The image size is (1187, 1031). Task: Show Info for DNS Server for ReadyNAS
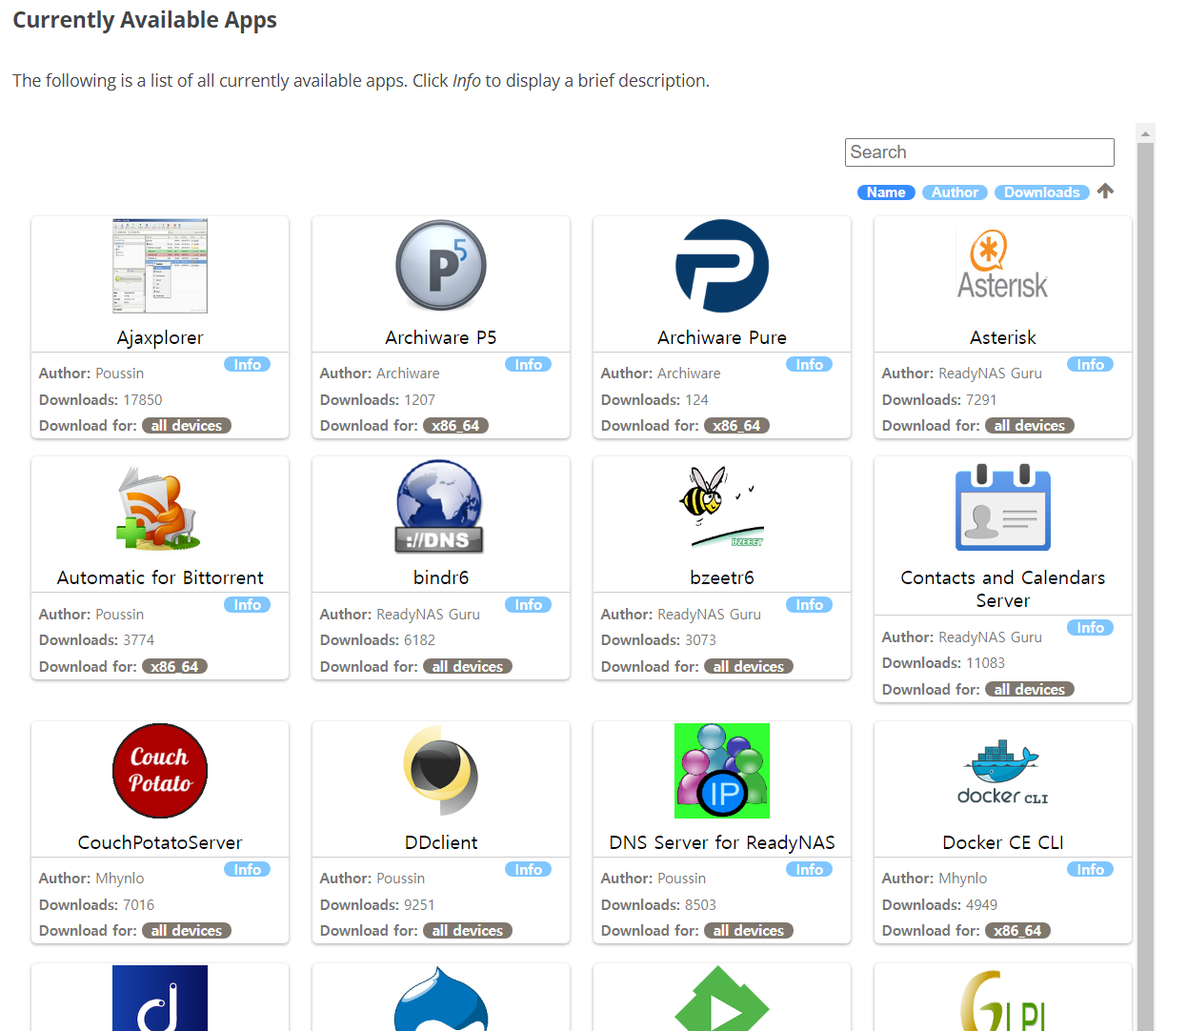click(x=810, y=869)
